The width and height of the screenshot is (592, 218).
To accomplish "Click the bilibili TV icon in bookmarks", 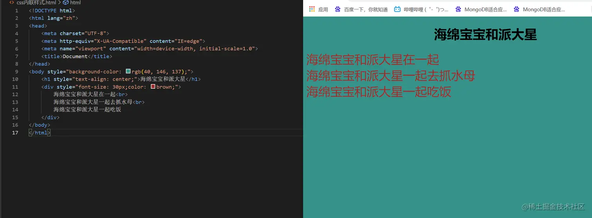I will [397, 9].
